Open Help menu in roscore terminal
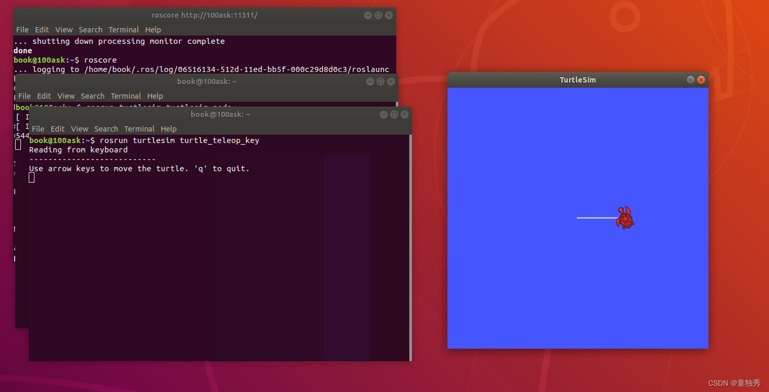 (153, 30)
